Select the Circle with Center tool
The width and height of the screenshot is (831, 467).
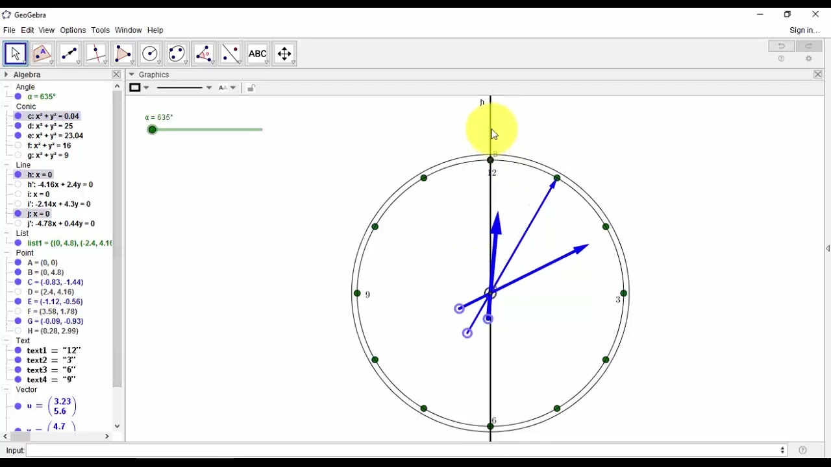(x=150, y=54)
